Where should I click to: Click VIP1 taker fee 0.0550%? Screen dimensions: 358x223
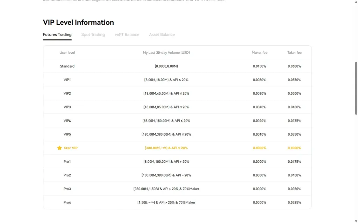click(x=294, y=80)
